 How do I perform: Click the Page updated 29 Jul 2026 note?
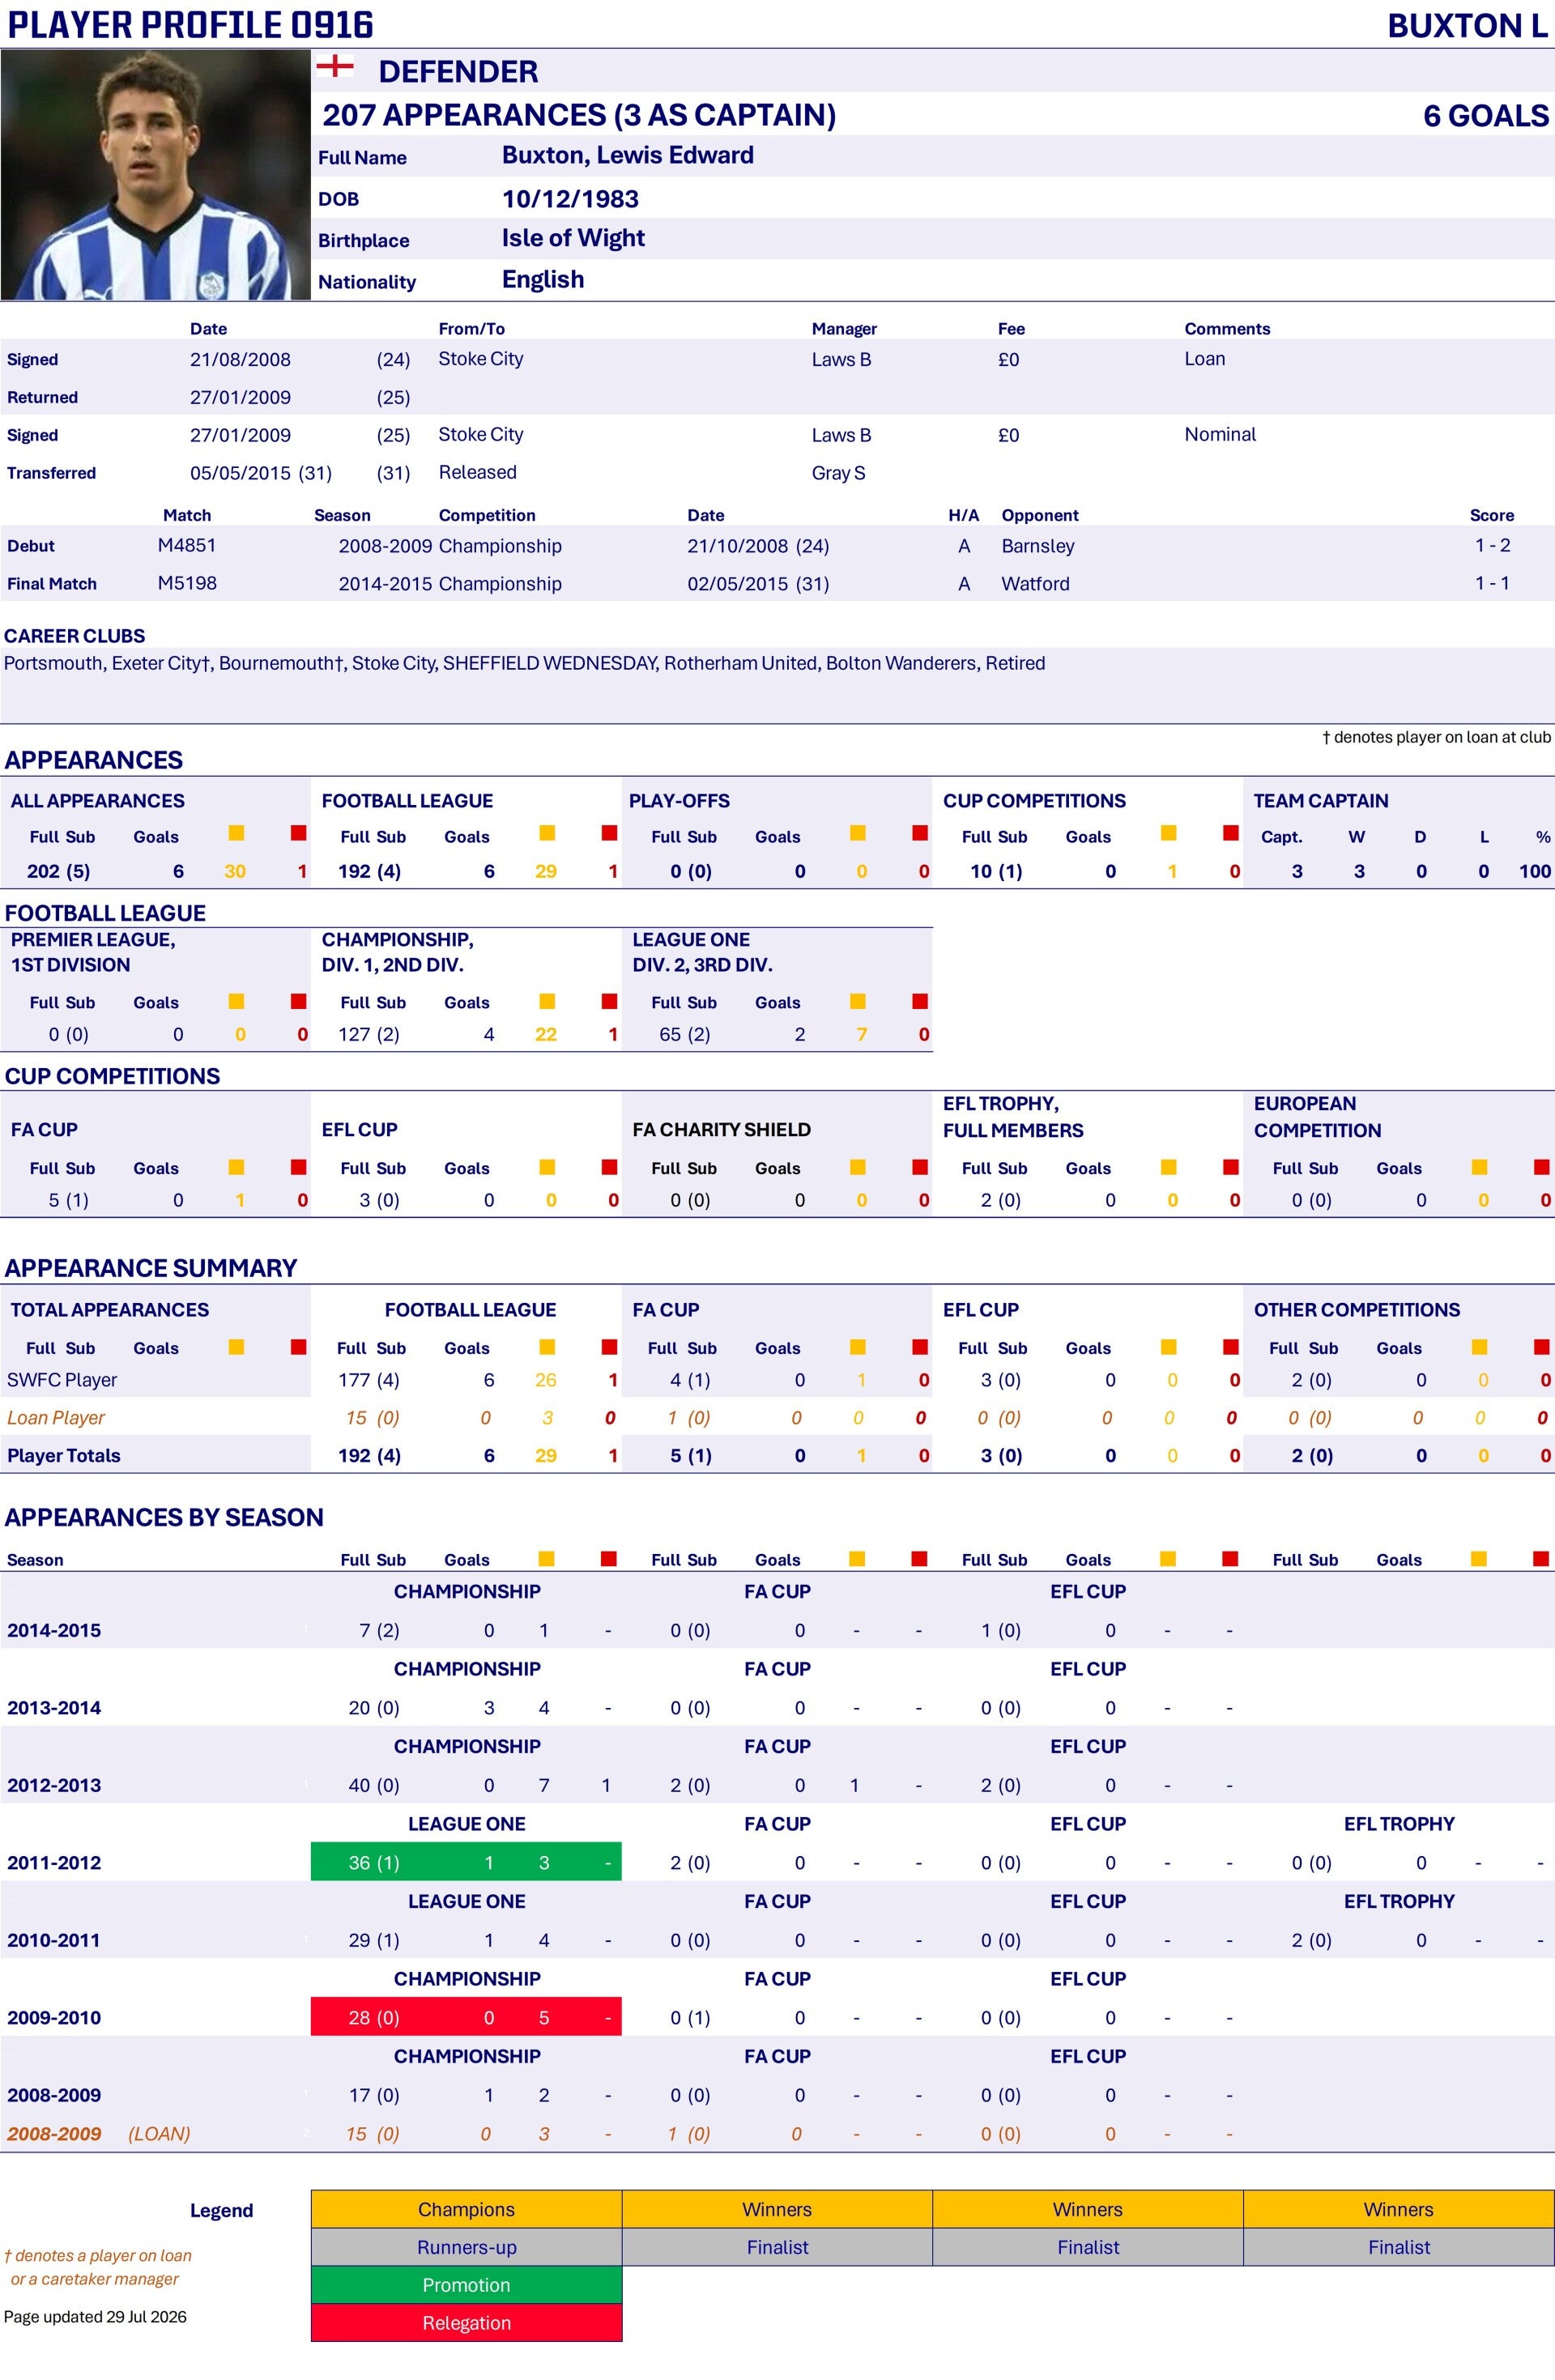pos(95,2317)
